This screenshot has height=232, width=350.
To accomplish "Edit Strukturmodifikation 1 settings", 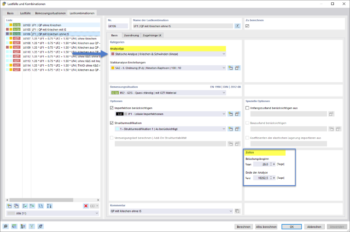I will point(238,129).
